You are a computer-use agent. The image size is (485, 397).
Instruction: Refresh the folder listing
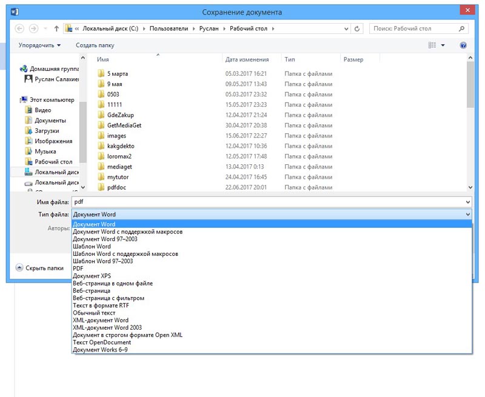tap(357, 28)
